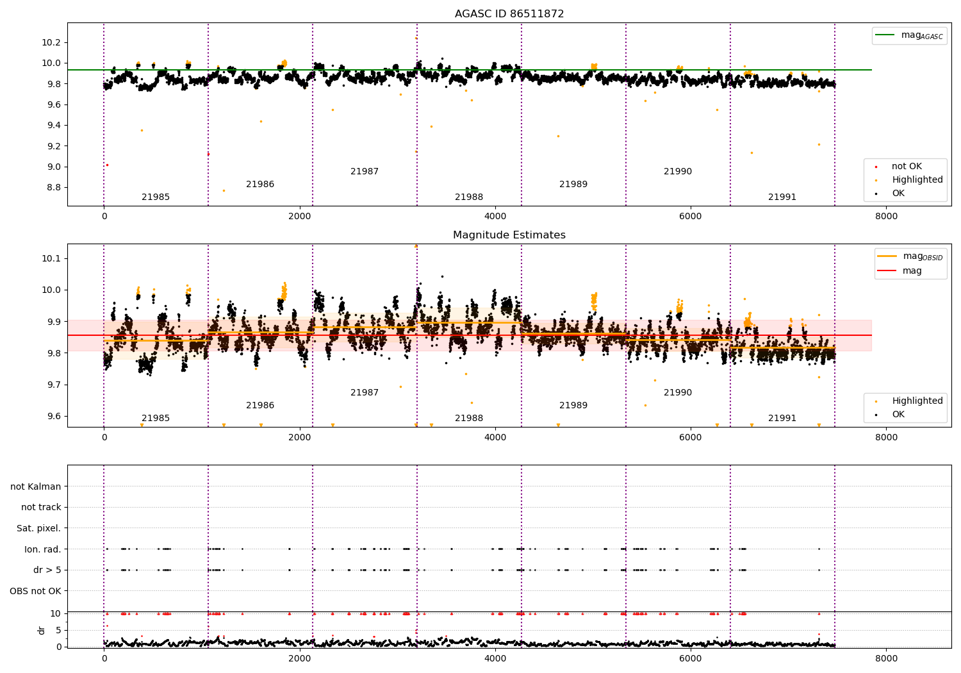This screenshot has height=673, width=961.
Task: Click obsid label 21990 in Magnitude Estimates plot
Action: click(678, 393)
